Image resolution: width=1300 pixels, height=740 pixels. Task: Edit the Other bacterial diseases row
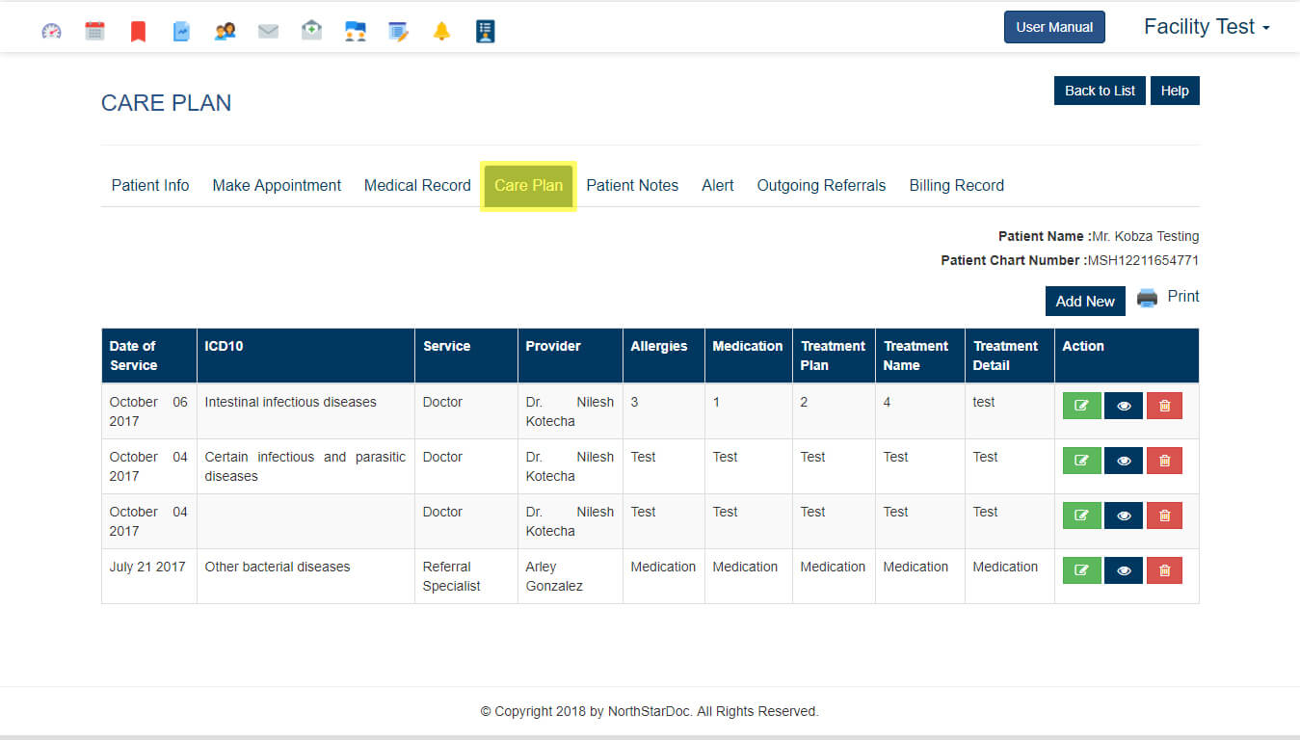click(x=1081, y=570)
